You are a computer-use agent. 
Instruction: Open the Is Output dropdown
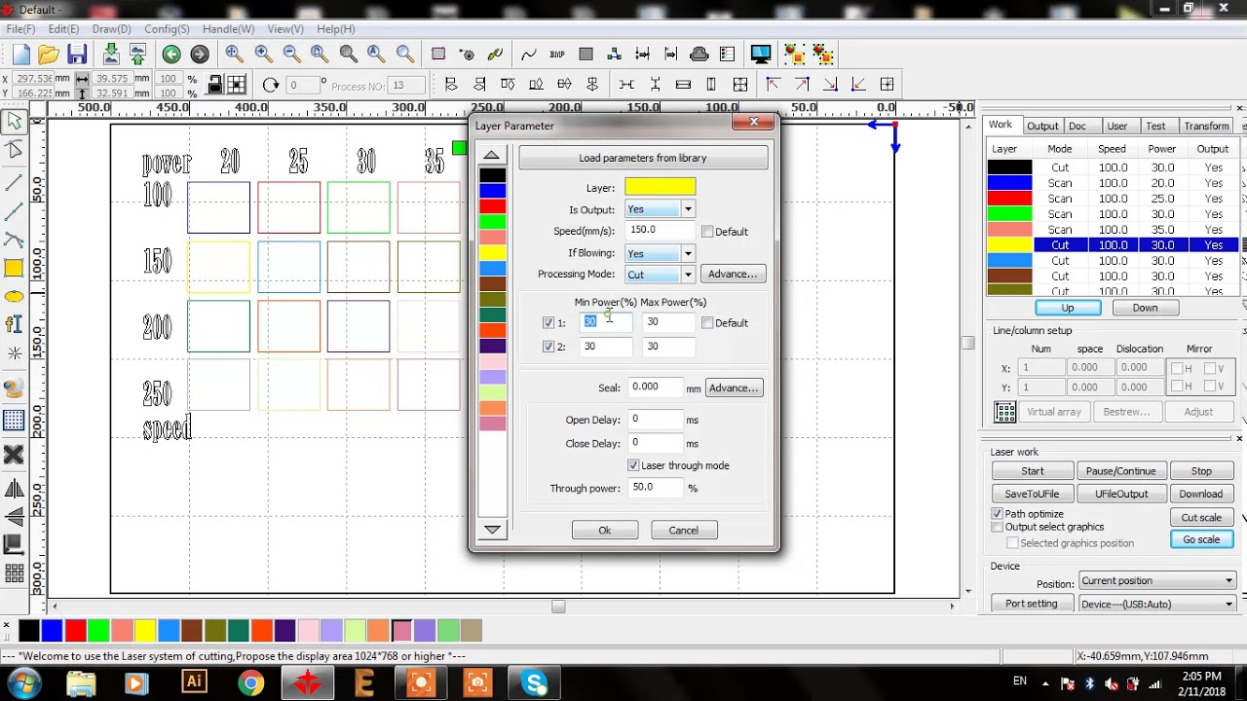point(687,209)
